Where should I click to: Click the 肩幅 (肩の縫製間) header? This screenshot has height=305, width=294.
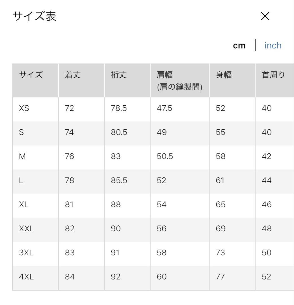180,81
